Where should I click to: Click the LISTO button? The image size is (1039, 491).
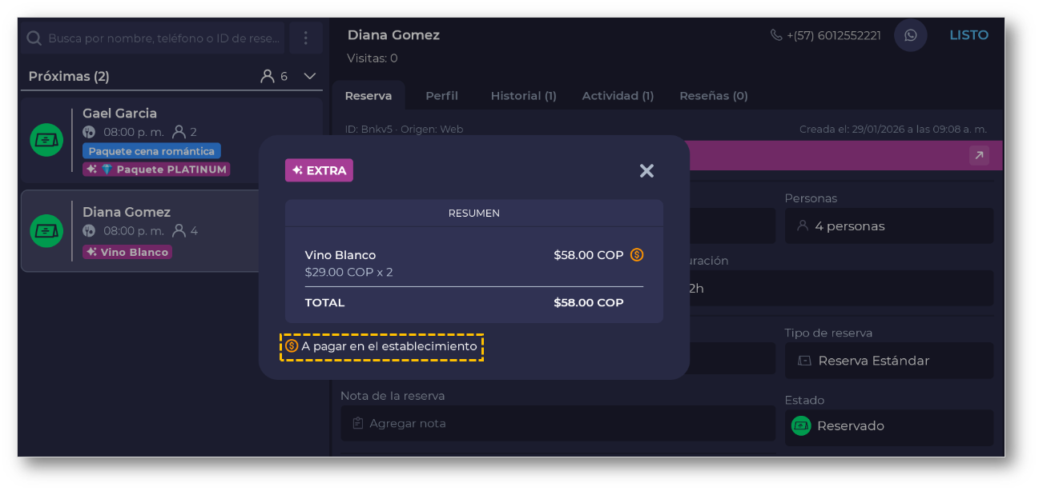(x=969, y=35)
